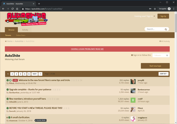The height and width of the screenshot is (124, 177).
Task: Open the saved passwords key icon
Action: point(150,9)
